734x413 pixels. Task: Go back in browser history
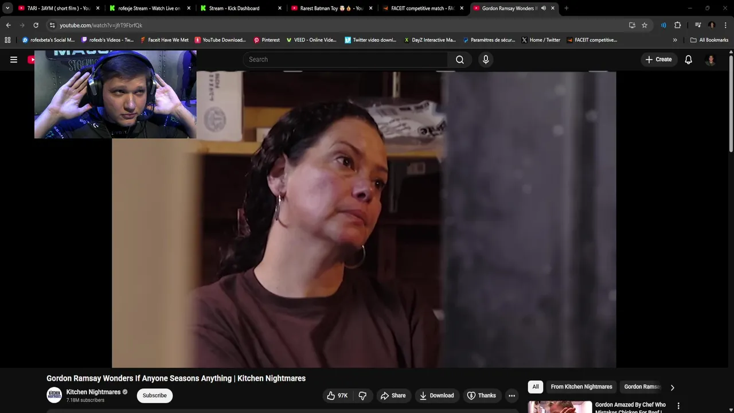click(8, 25)
